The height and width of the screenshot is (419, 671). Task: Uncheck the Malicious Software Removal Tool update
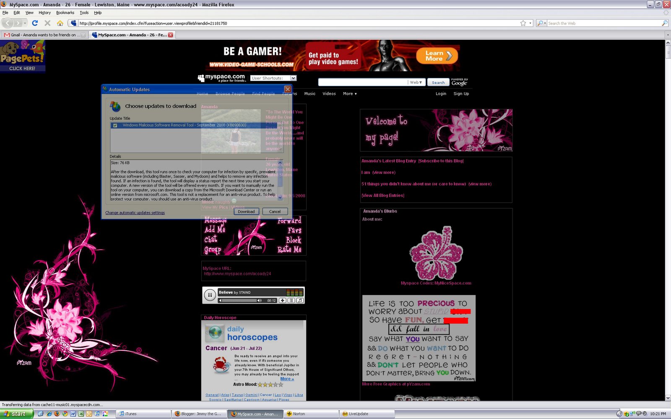coord(115,125)
